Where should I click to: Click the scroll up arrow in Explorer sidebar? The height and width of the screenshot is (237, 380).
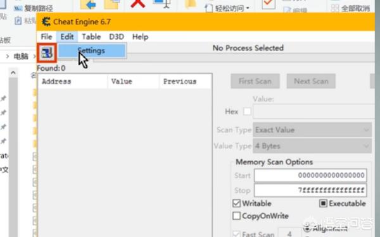(x=13, y=73)
